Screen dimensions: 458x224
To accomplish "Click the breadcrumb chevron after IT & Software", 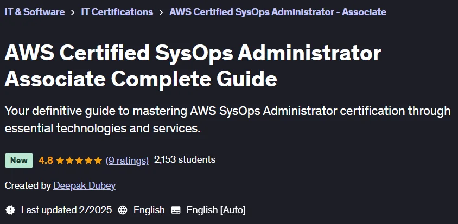I will (73, 12).
